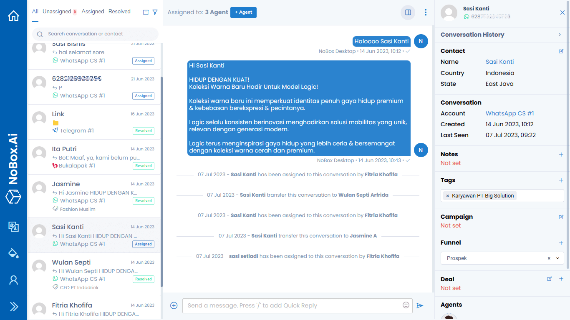Image resolution: width=570 pixels, height=320 pixels.
Task: Expand the sidebar with double-chevron icon
Action: pos(13,306)
